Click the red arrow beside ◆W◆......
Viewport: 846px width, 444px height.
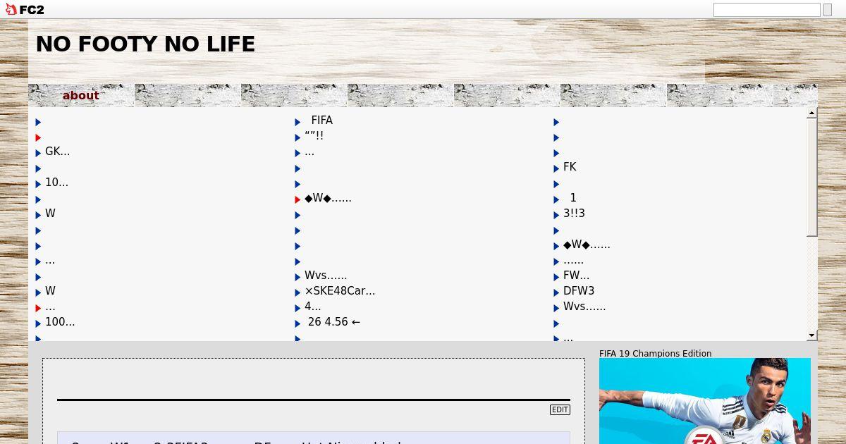click(298, 199)
